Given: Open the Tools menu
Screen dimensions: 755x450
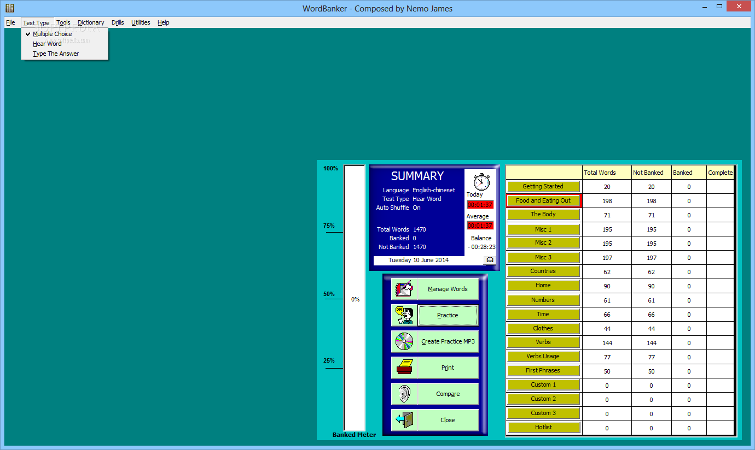Looking at the screenshot, I should (63, 22).
